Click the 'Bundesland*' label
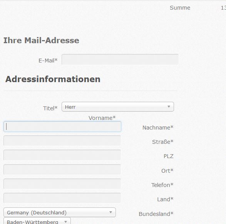 click(156, 214)
